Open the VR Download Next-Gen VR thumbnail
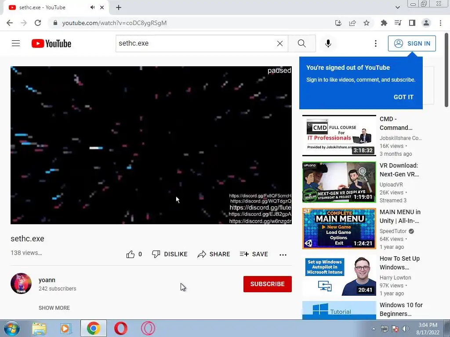This screenshot has height=337, width=450. click(339, 182)
